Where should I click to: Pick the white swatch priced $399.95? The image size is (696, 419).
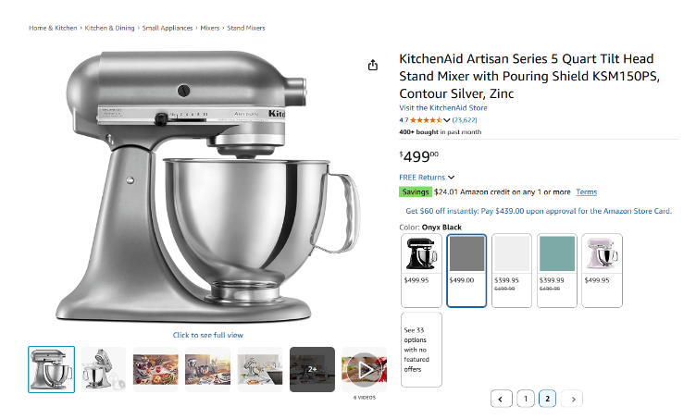coord(512,269)
